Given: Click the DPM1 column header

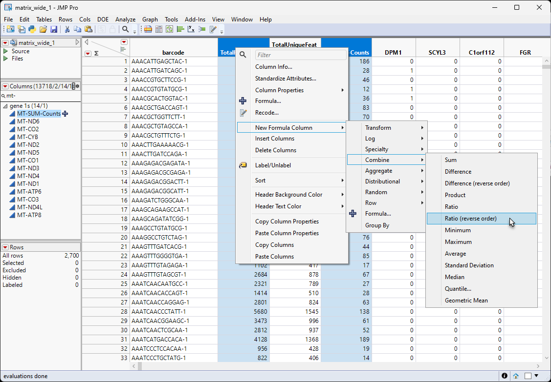Looking at the screenshot, I should click(393, 52).
